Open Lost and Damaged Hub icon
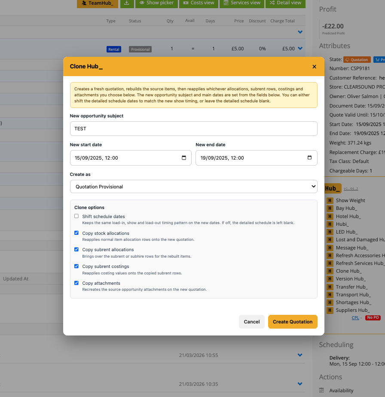Image resolution: width=385 pixels, height=397 pixels. 330,240
